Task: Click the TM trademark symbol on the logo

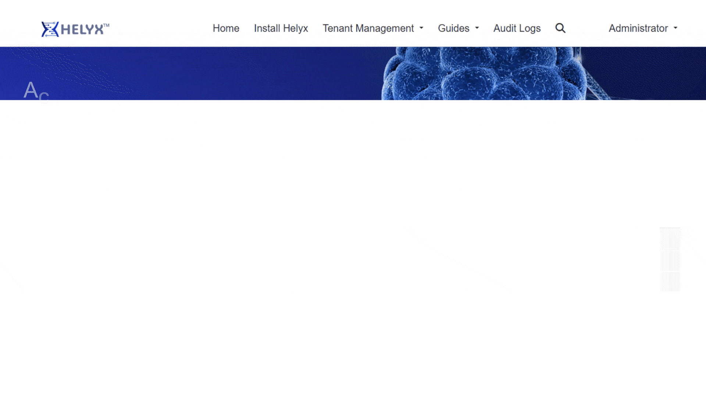Action: pyautogui.click(x=106, y=25)
